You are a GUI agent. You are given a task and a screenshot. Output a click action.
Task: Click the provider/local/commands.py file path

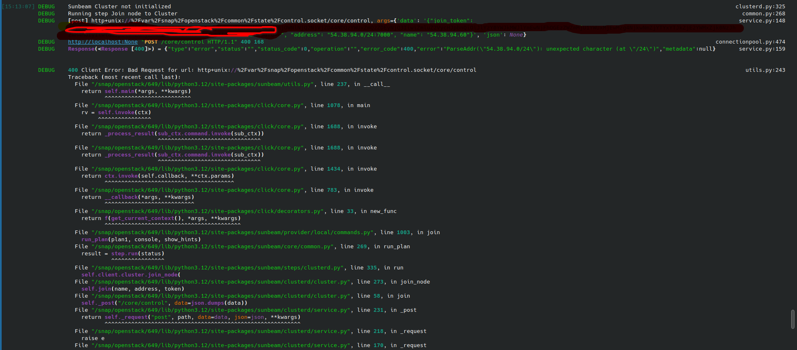click(232, 233)
